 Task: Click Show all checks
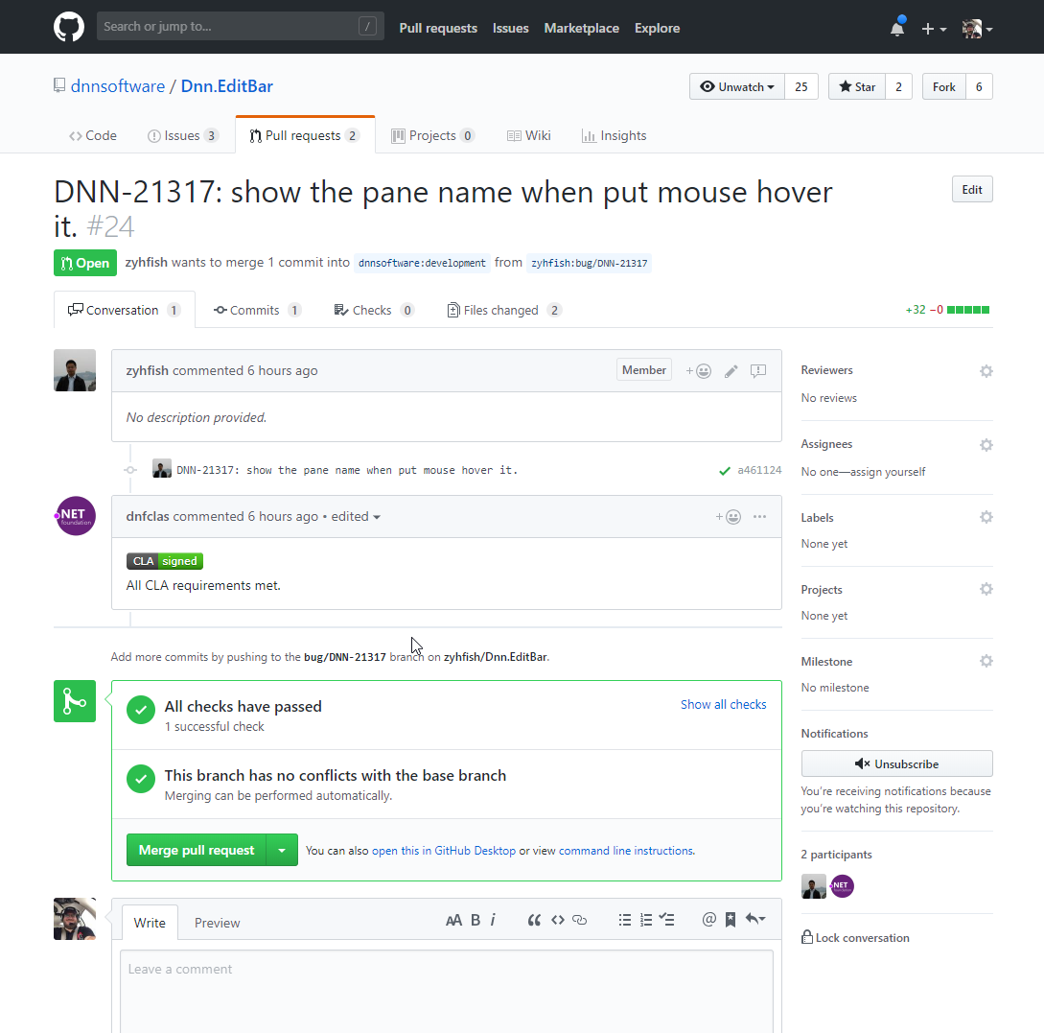[723, 704]
